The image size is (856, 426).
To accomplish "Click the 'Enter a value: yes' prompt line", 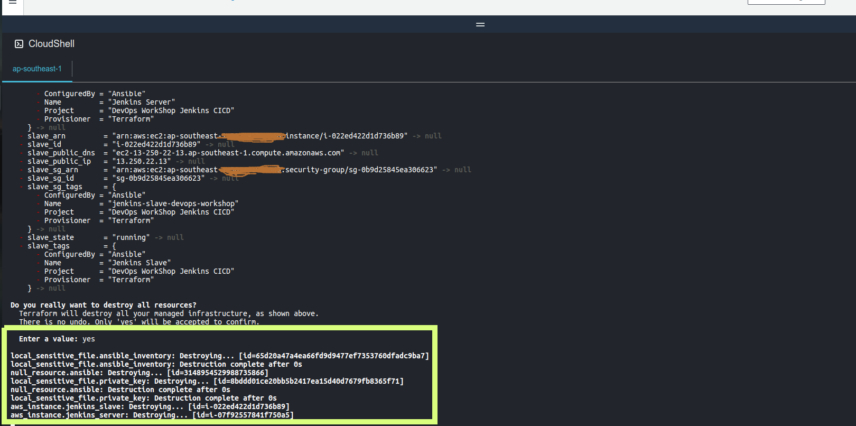I will (57, 339).
